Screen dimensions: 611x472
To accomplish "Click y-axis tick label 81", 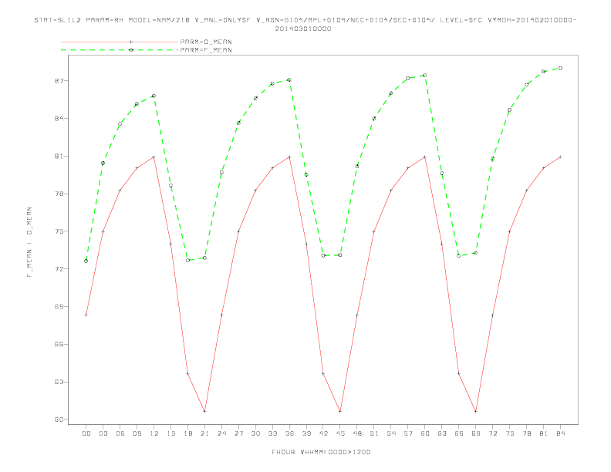I will 61,156.
